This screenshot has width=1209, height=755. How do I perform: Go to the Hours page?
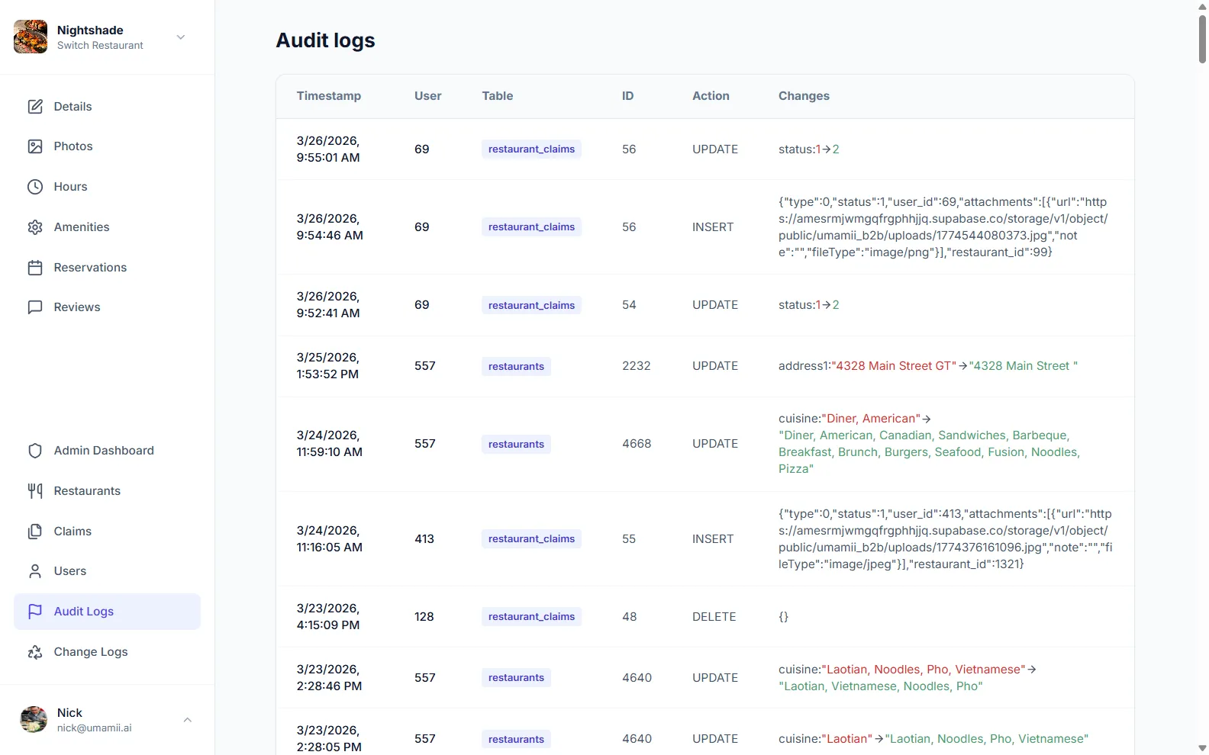pos(107,187)
